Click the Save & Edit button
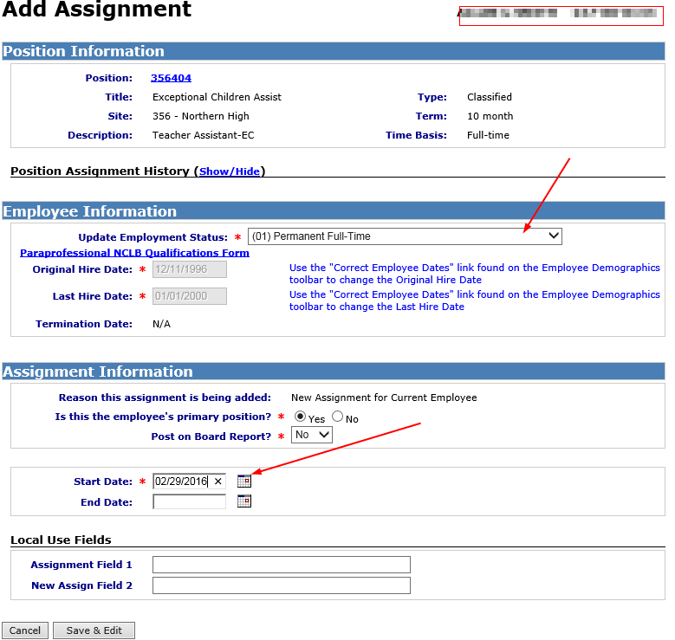Image resolution: width=675 pixels, height=640 pixels. tap(94, 630)
